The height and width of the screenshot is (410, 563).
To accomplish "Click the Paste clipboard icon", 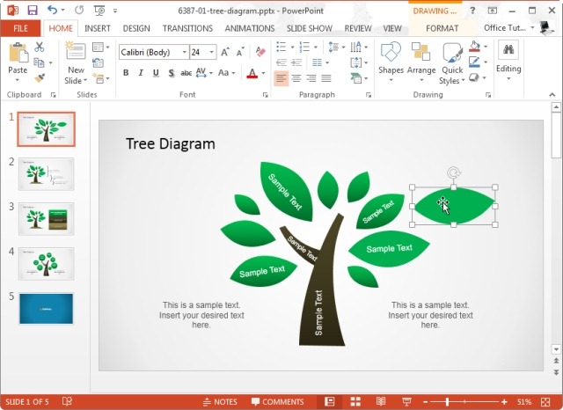I will pos(18,53).
